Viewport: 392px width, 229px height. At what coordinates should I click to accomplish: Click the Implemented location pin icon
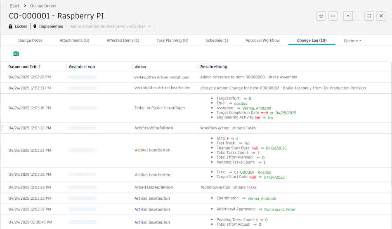coord(35,26)
